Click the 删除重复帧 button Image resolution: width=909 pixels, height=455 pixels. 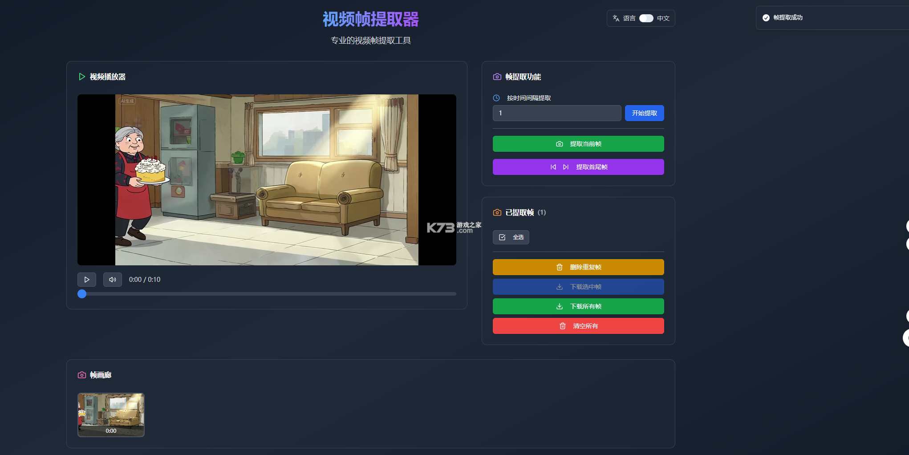click(578, 267)
